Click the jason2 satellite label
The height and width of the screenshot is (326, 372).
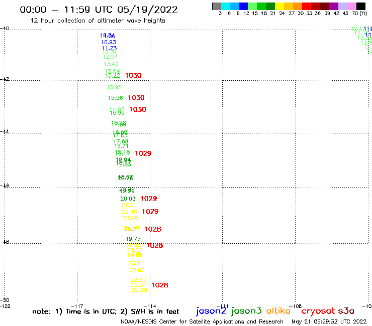(x=211, y=311)
